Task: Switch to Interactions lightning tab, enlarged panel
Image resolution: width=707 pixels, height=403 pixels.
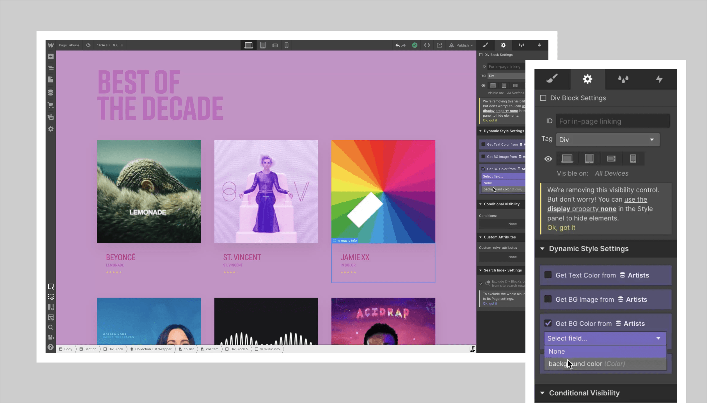Action: pyautogui.click(x=659, y=79)
